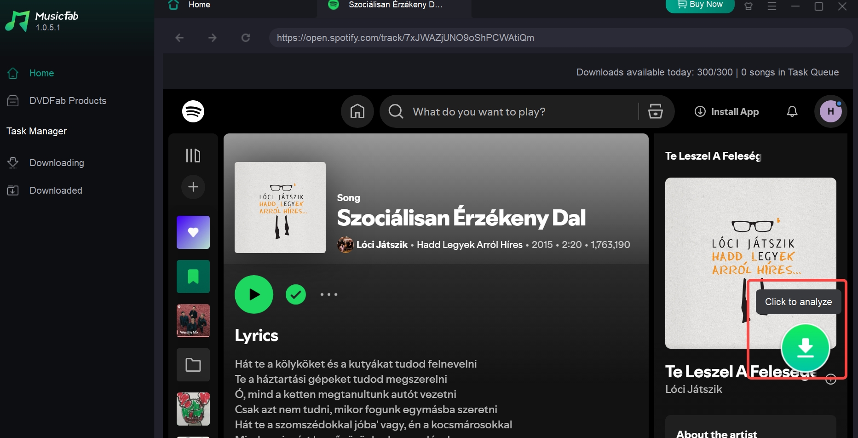858x438 pixels.
Task: Open the song's three-dot options menu
Action: tap(329, 294)
